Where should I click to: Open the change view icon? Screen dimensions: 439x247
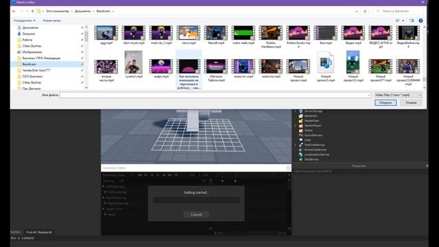[398, 21]
